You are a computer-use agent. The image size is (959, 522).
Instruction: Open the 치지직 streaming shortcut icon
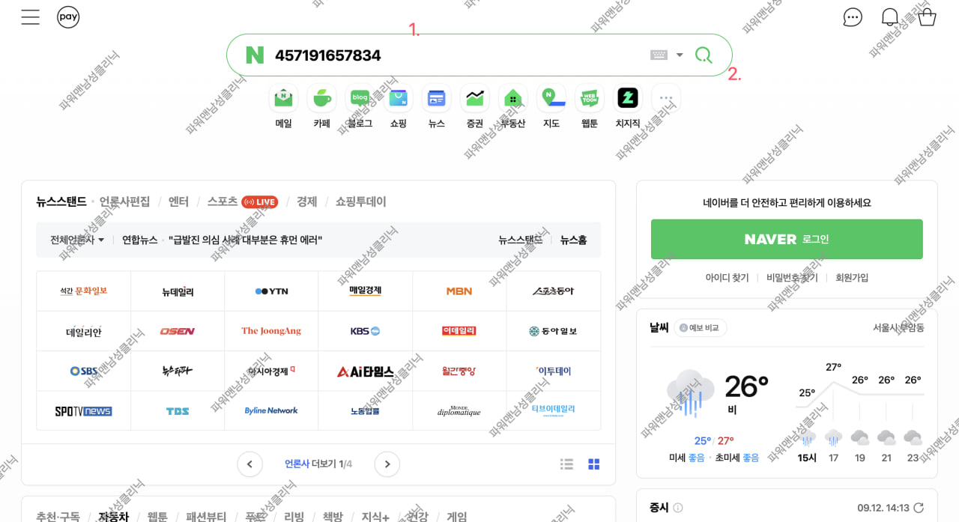click(x=627, y=98)
